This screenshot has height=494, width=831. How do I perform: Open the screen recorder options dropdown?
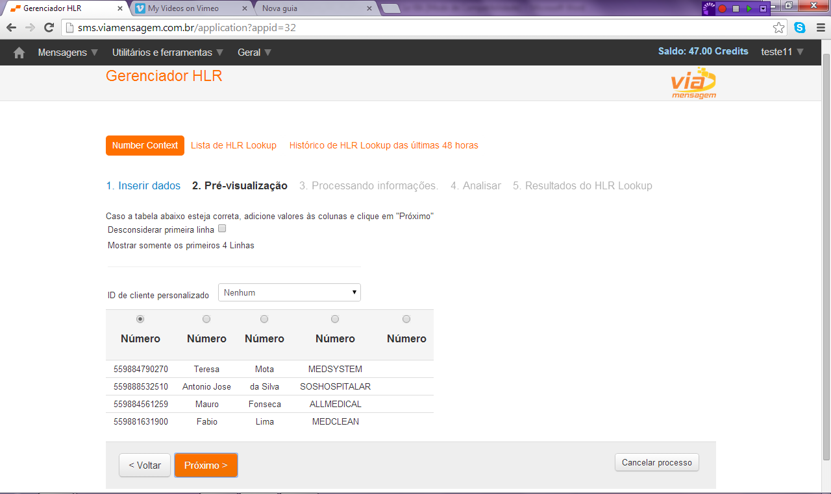click(763, 8)
